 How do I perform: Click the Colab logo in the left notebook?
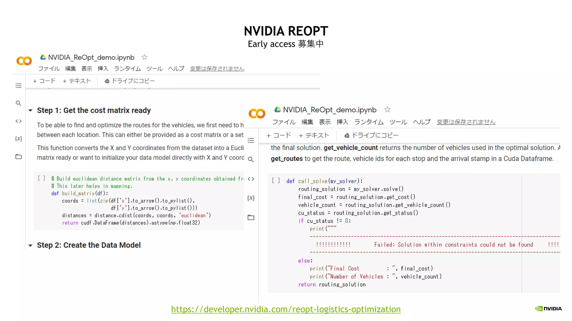(24, 61)
